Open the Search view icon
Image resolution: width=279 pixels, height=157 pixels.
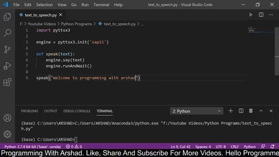click(7, 33)
